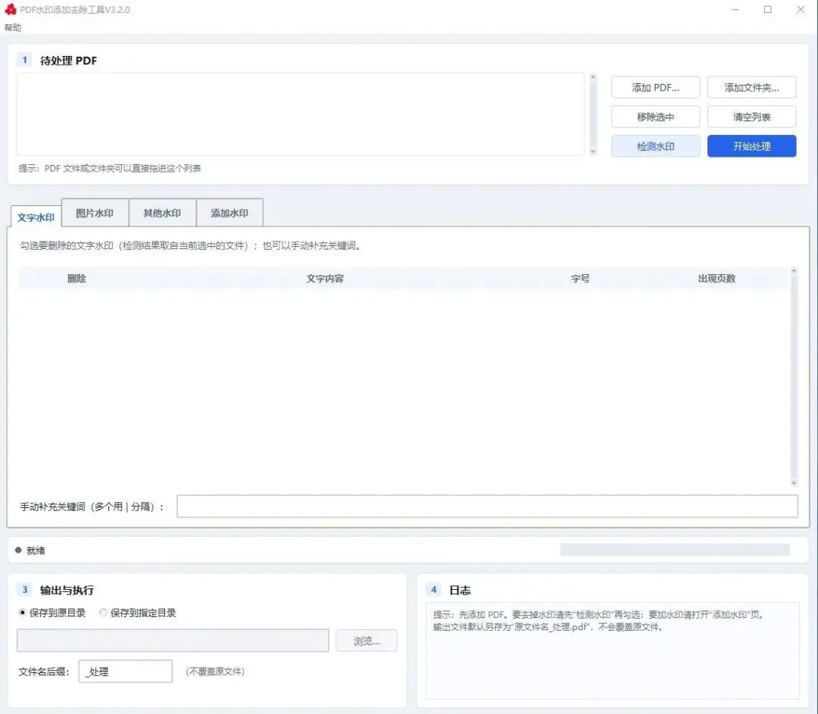This screenshot has width=818, height=714.
Task: Start processing with 开始处理
Action: click(751, 147)
